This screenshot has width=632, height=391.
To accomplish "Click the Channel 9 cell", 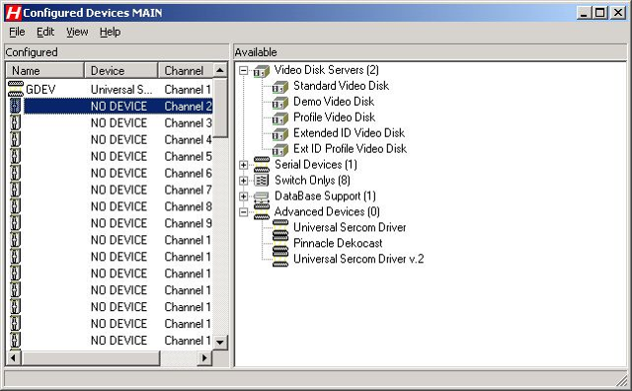I will tap(189, 223).
